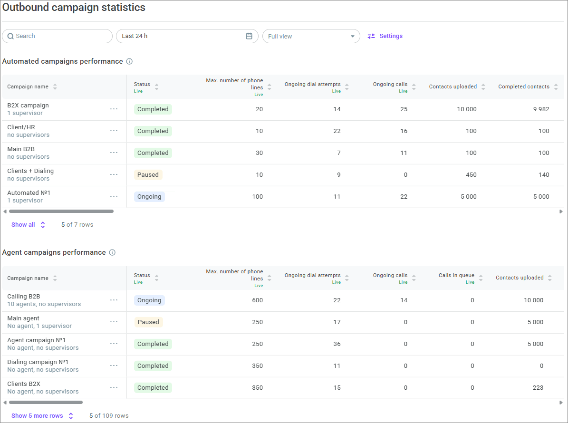The height and width of the screenshot is (423, 568).
Task: Click Ongoing status of Automated №1
Action: [149, 197]
